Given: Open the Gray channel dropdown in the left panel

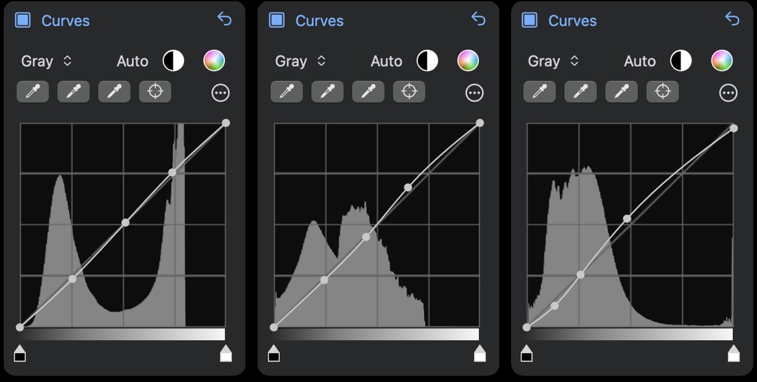Looking at the screenshot, I should (47, 60).
